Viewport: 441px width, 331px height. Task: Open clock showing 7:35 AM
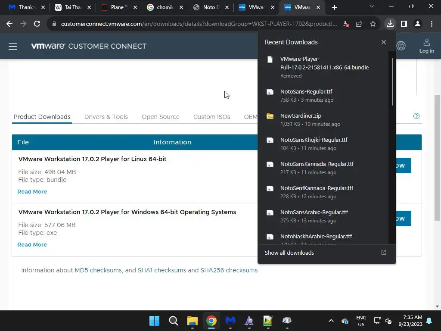point(410,321)
